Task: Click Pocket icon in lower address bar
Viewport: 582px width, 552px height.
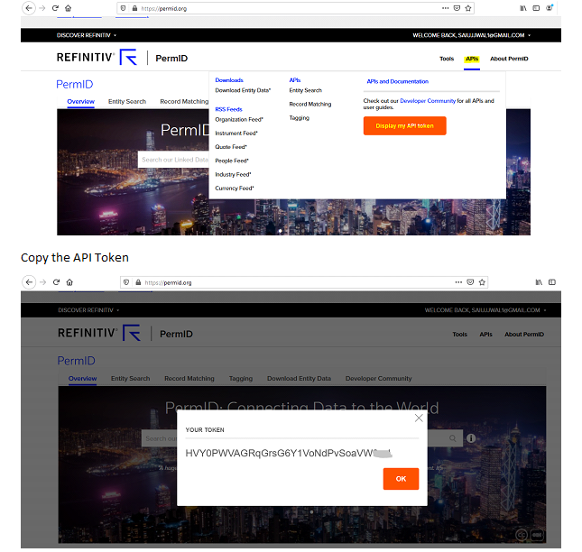Action: pyautogui.click(x=470, y=282)
